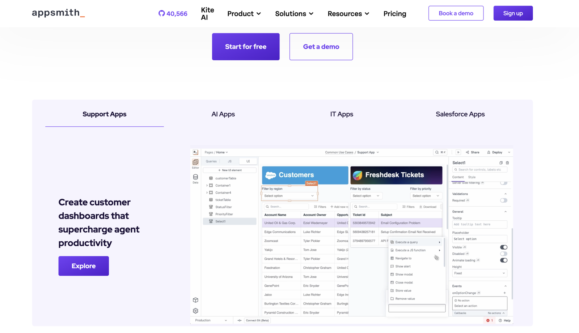Click the Sign up button
This screenshot has height=333, width=579.
pyautogui.click(x=513, y=13)
